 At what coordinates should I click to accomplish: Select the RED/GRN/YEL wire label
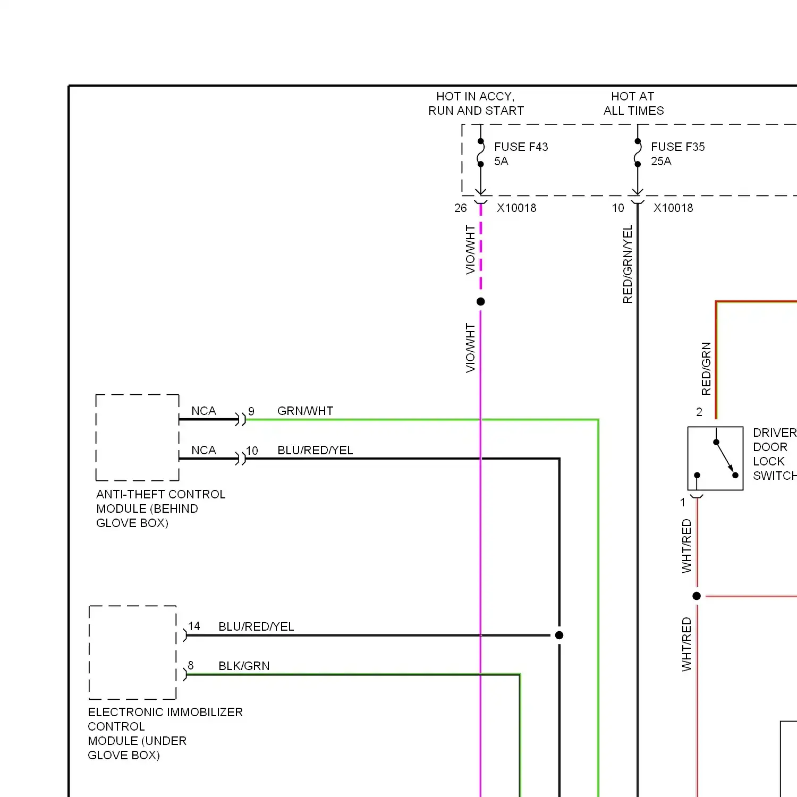[628, 264]
